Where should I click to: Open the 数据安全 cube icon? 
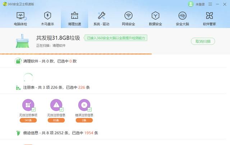[156, 15]
